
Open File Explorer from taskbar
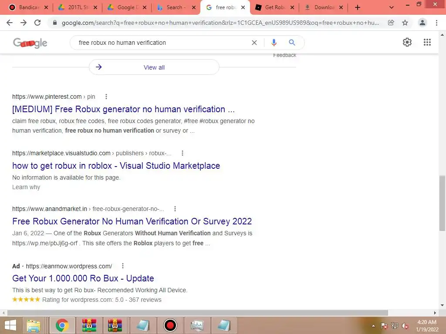(33, 325)
